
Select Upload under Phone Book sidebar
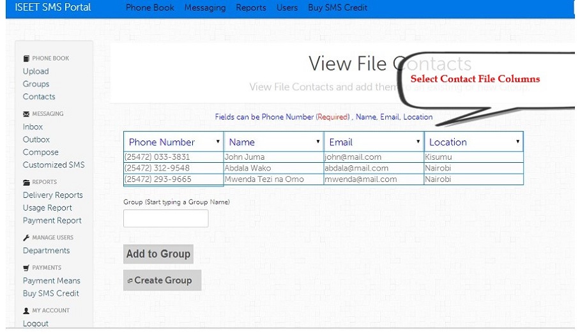[36, 72]
